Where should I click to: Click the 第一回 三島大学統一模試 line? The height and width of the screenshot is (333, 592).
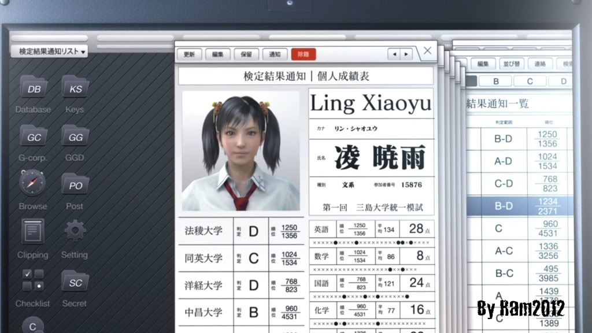(373, 208)
